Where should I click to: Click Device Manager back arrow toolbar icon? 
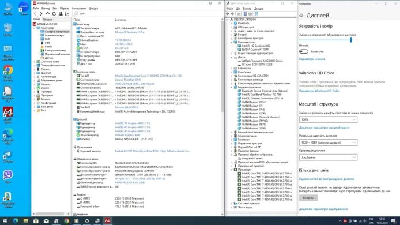click(228, 14)
